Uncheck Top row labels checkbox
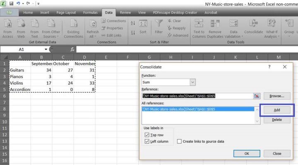 147,135
